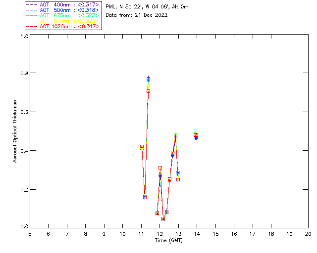Click the data marker at 13 GMT near 0.25
The image size is (317, 253).
[178, 179]
